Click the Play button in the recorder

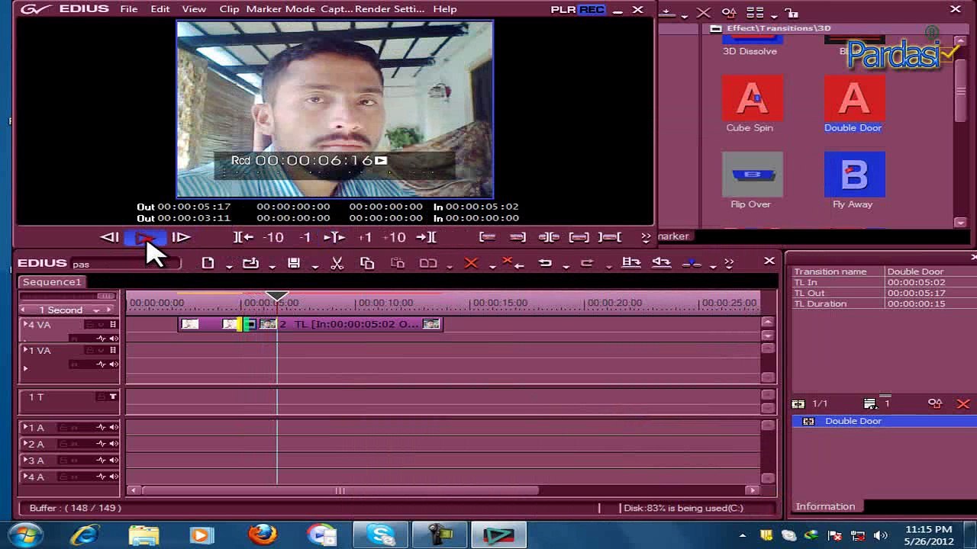coord(144,237)
